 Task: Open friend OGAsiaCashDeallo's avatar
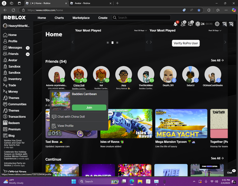(x=213, y=75)
